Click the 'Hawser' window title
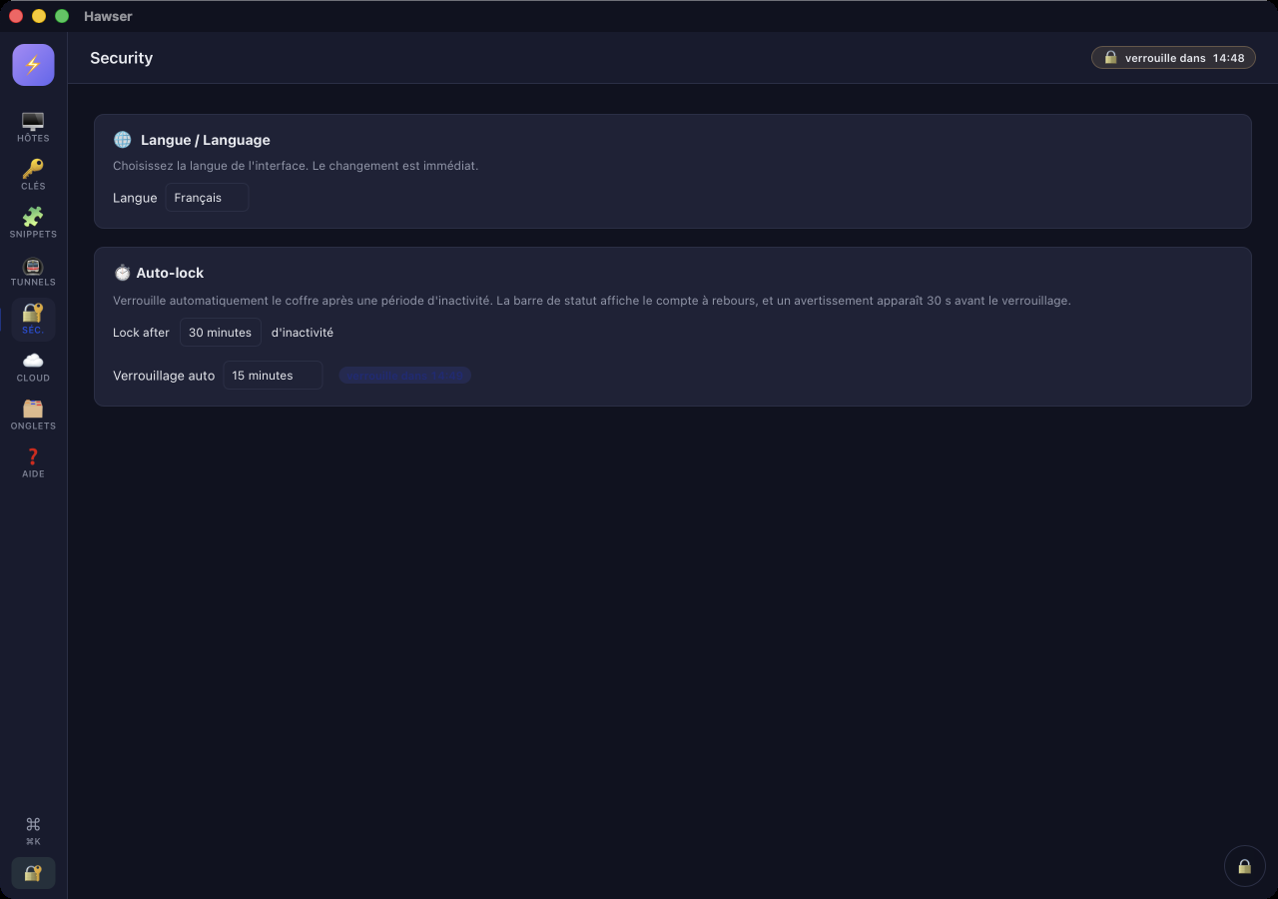The height and width of the screenshot is (899, 1278). tap(108, 16)
